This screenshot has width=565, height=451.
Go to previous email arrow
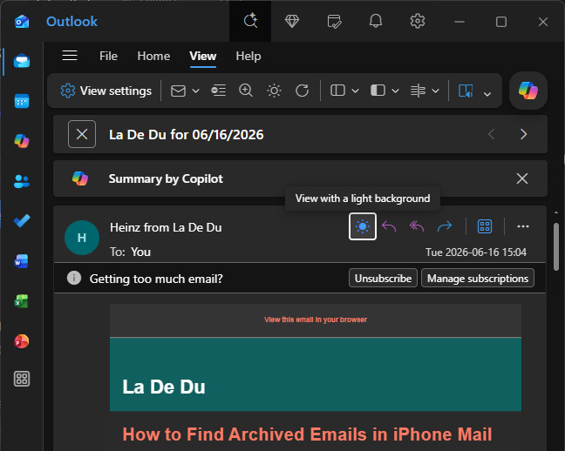click(x=491, y=134)
